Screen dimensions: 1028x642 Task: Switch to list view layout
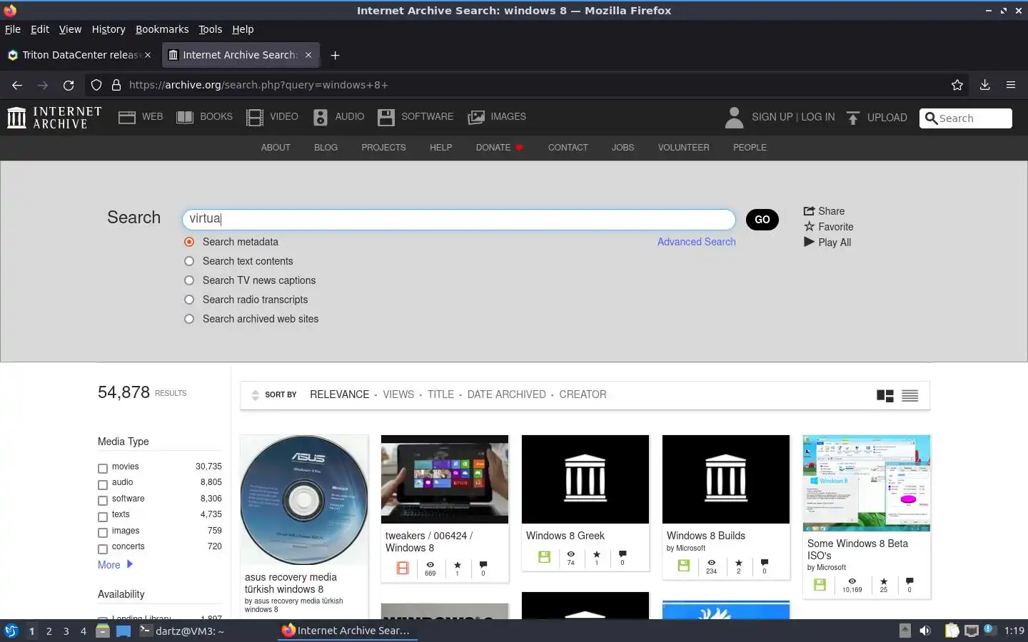click(x=909, y=396)
